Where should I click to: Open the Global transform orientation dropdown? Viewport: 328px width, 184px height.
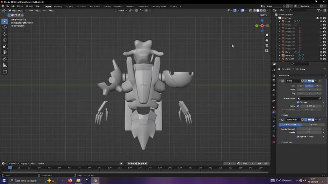121,11
